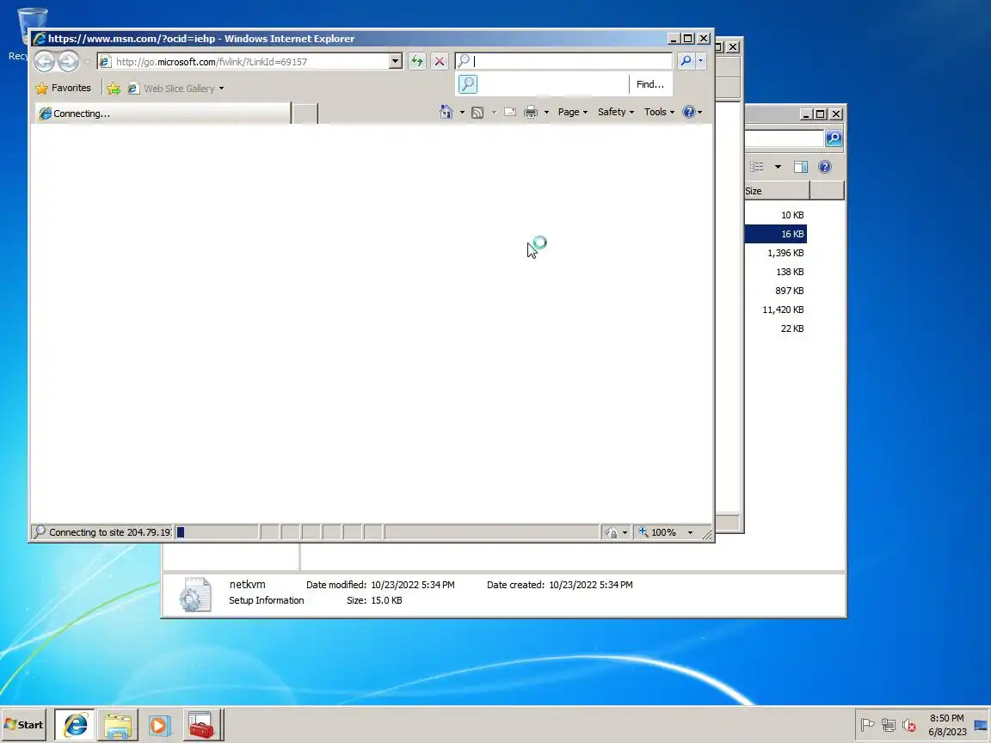Click the protected mode security icon in status bar
Viewport: 991px width, 743px height.
(612, 532)
